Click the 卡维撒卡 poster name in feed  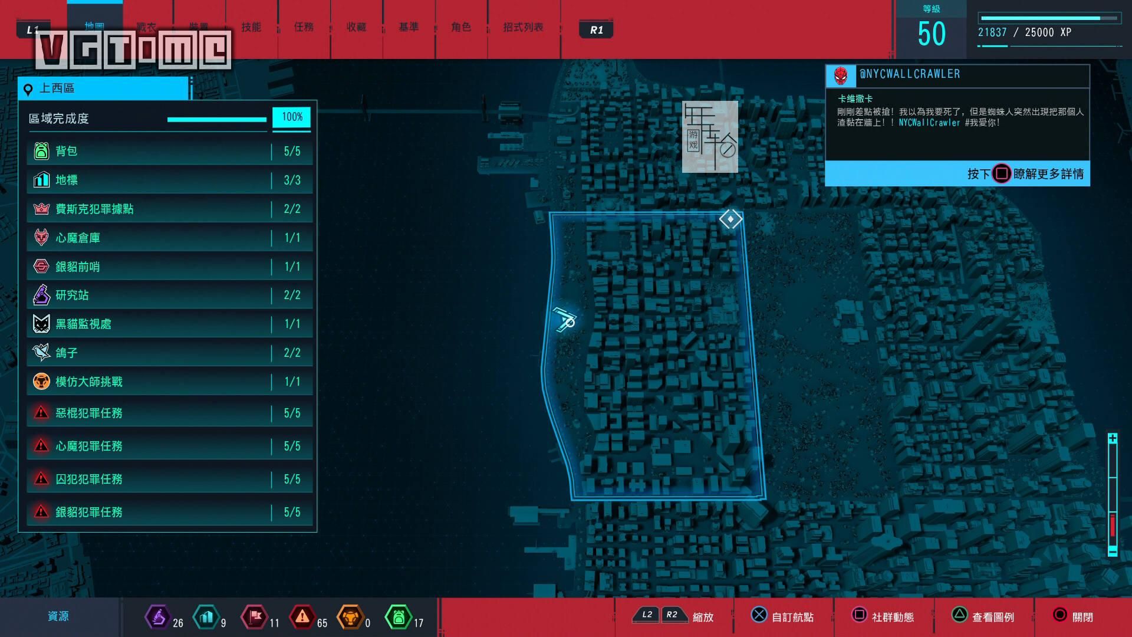point(855,98)
